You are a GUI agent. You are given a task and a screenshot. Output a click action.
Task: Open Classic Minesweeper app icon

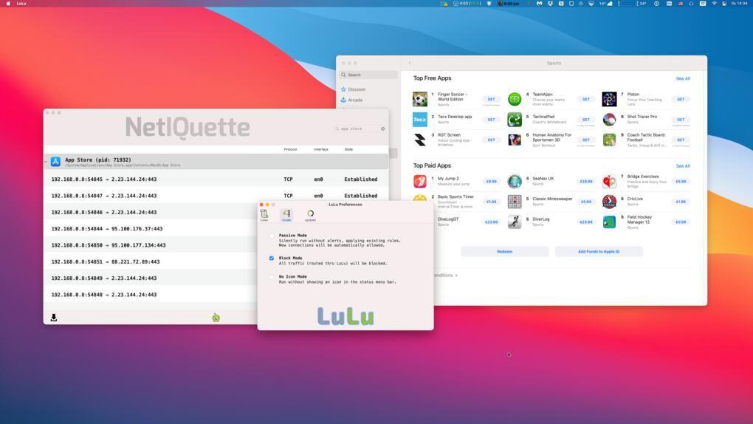[x=515, y=202]
